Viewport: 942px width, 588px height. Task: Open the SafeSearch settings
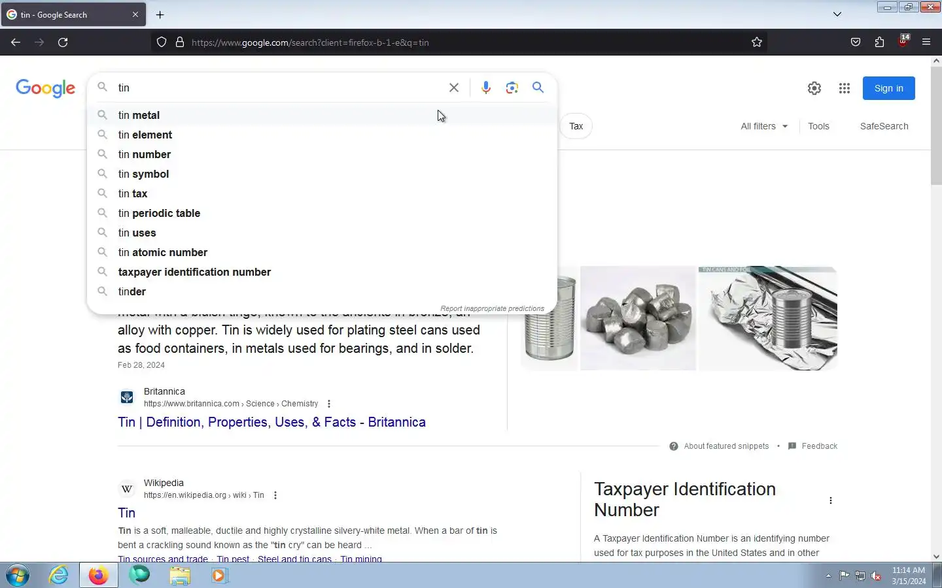point(884,126)
